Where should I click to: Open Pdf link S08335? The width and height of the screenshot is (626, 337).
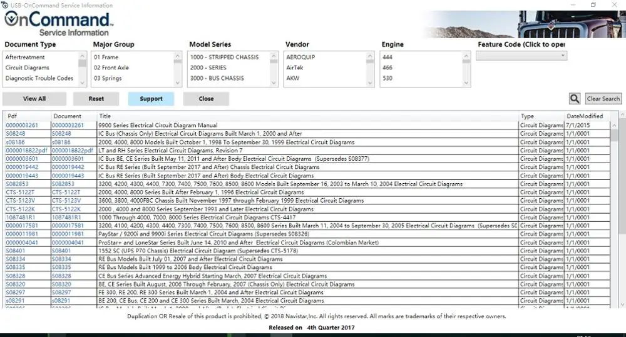[x=16, y=267]
